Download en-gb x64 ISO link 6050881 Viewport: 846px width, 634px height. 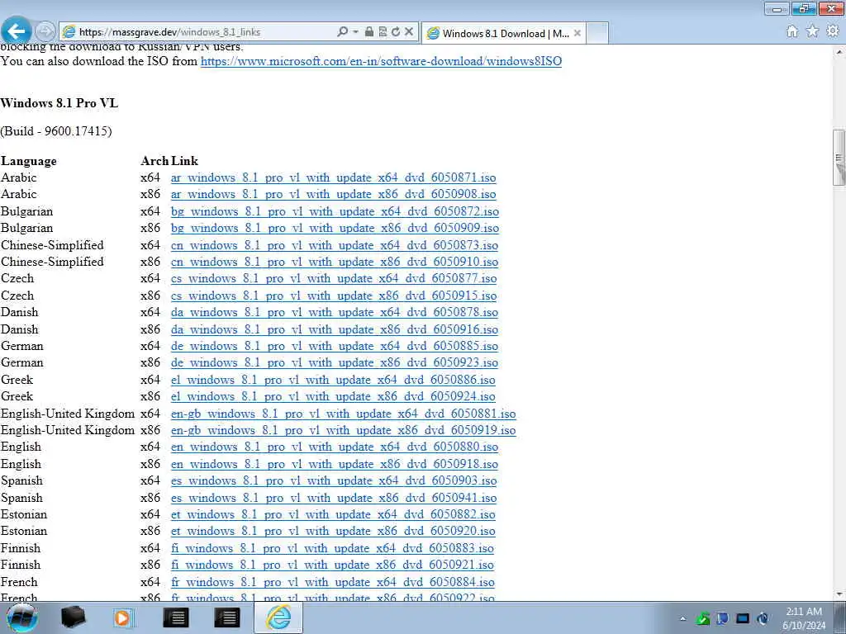(x=343, y=414)
